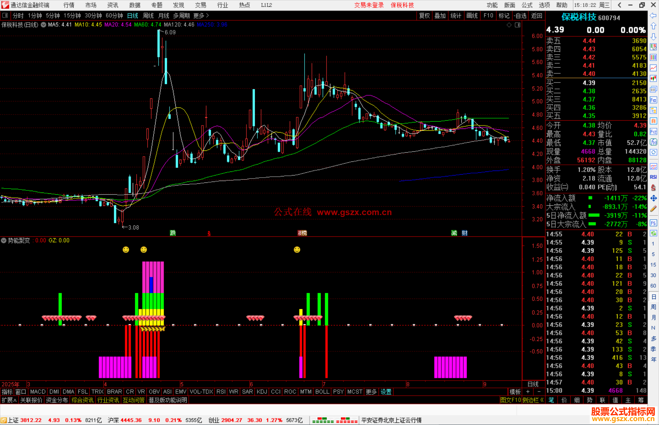Toggle the MA indicator settings circle
659x425 pixels.
43,25
